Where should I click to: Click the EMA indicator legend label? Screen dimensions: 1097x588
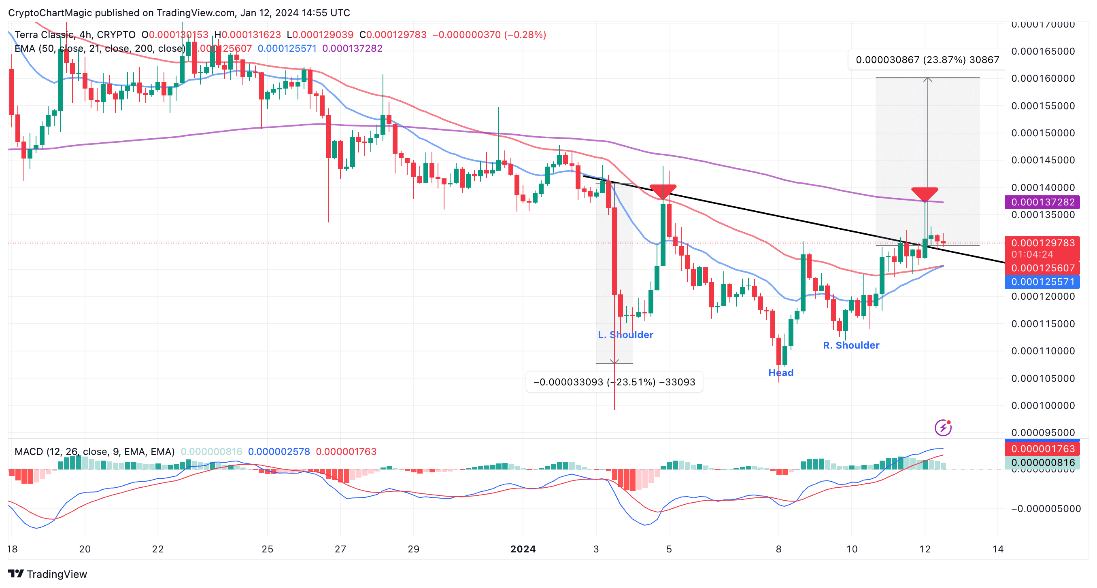click(100, 49)
